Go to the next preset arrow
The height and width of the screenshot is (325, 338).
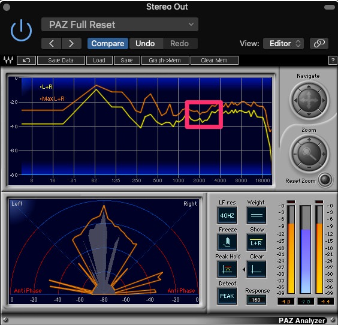[x=71, y=44]
